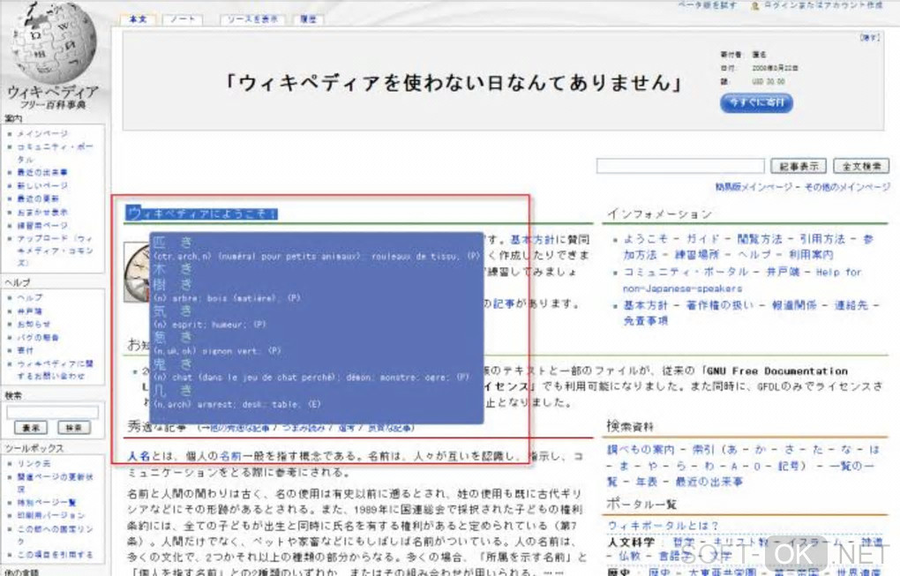Open 最近の更新 in the sidebar
This screenshot has height=576, width=900.
pos(38,198)
